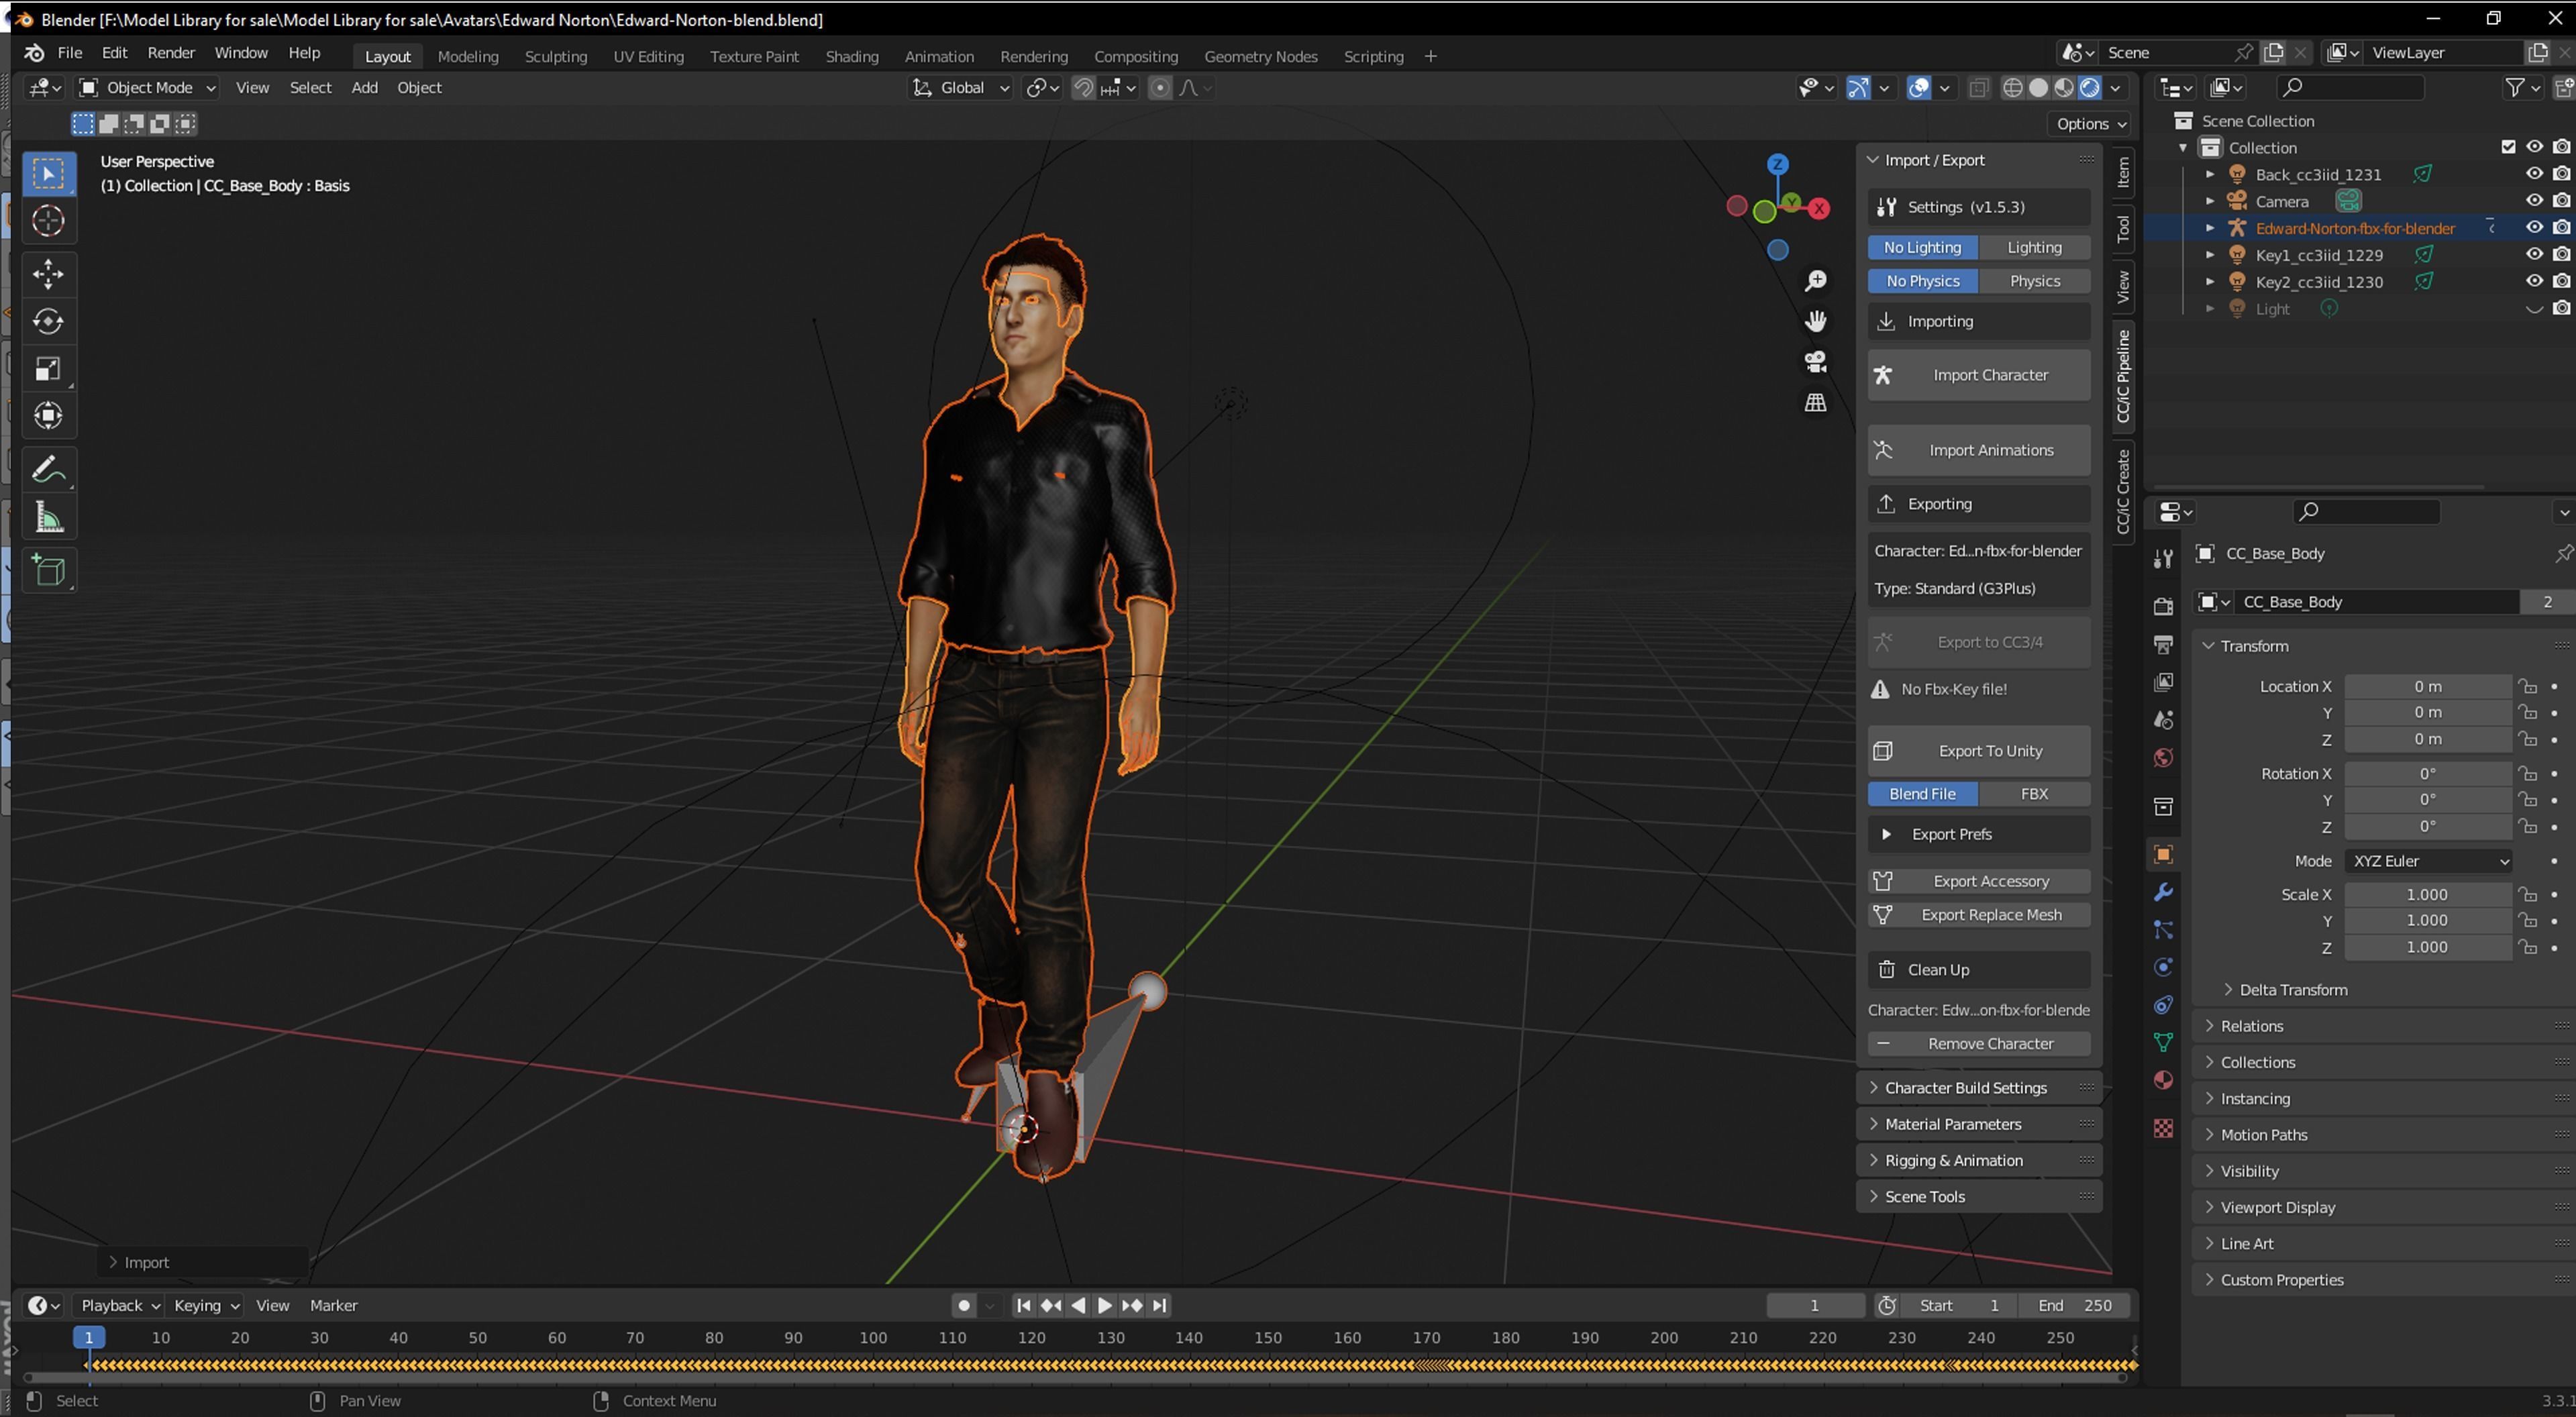This screenshot has width=2576, height=1417.
Task: Select the Move tool in toolbar
Action: pos(48,273)
